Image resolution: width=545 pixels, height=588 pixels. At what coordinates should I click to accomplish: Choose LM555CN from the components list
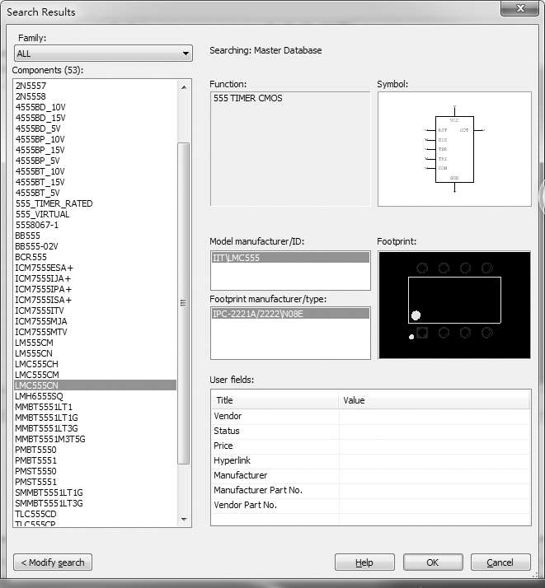tap(34, 353)
